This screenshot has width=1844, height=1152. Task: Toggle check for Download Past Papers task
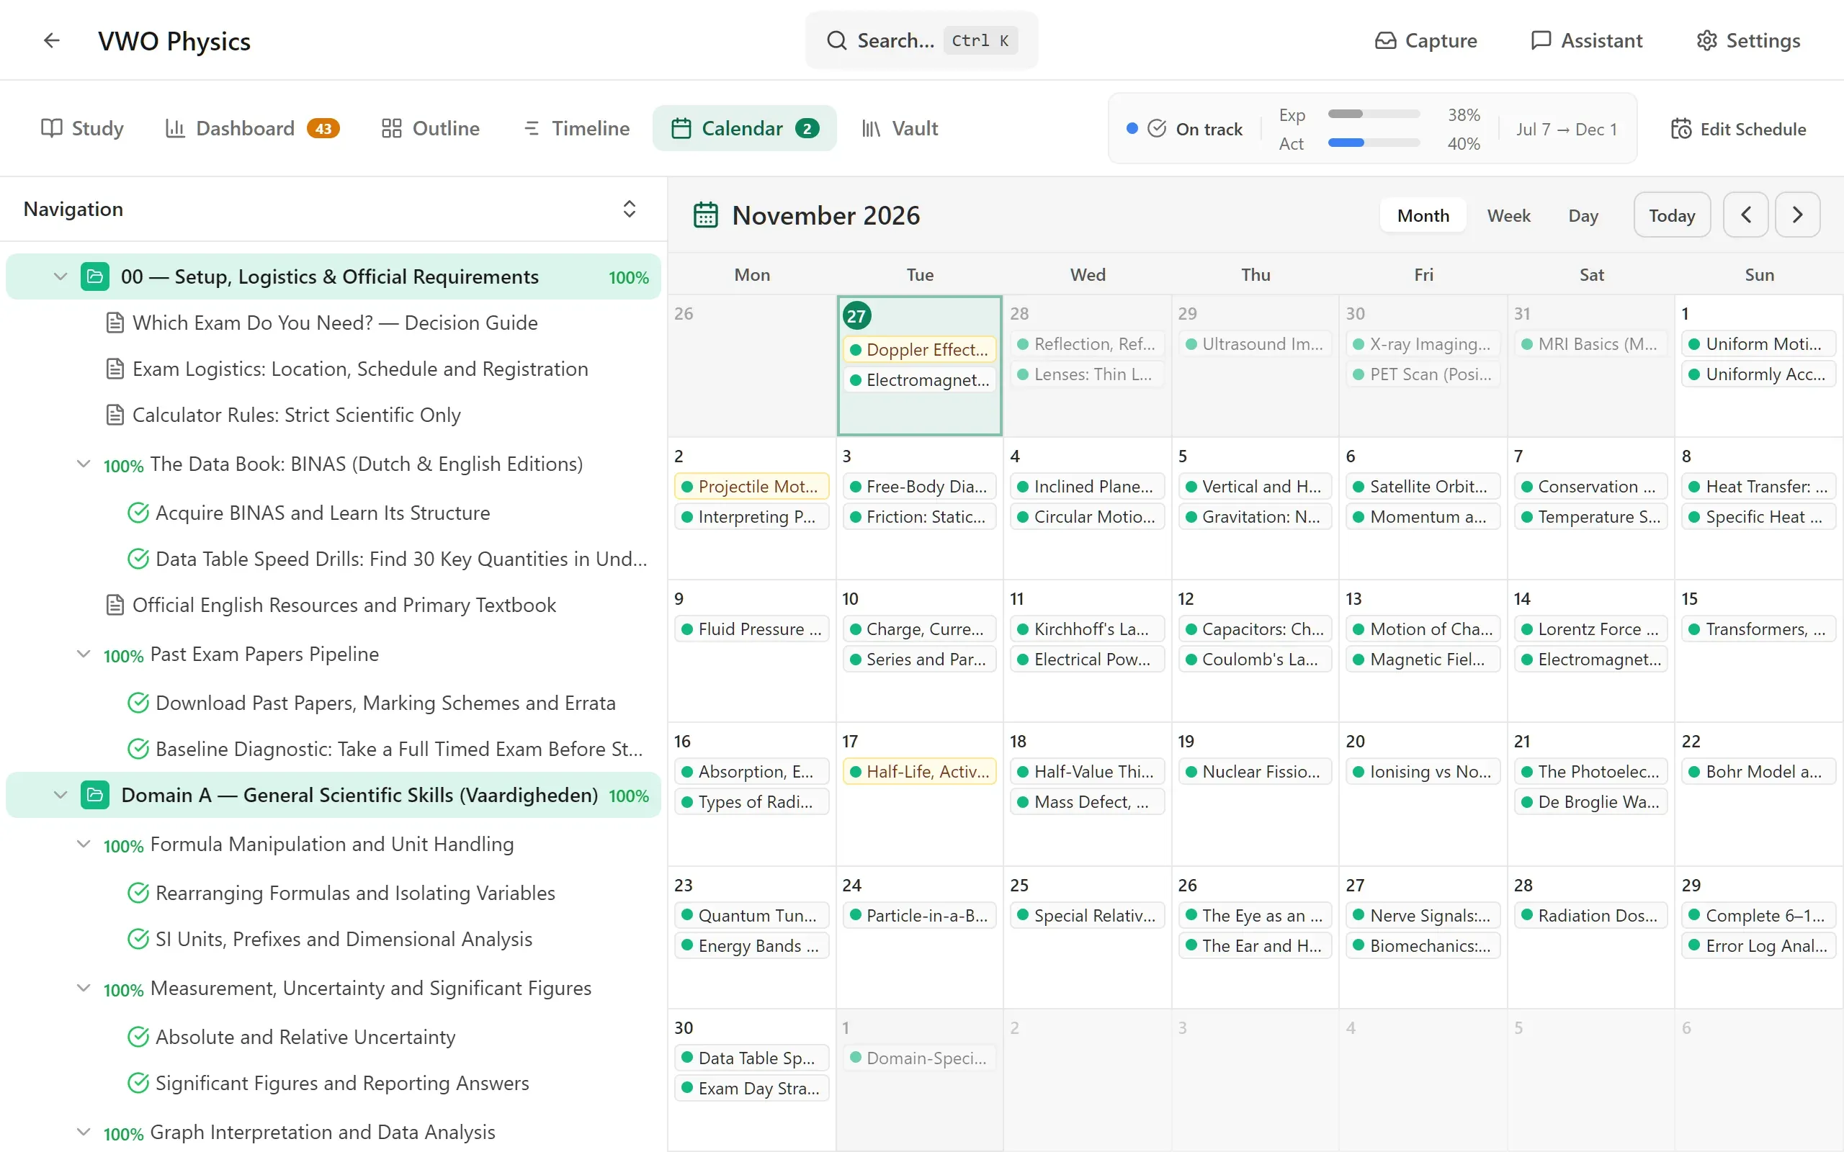click(x=138, y=703)
